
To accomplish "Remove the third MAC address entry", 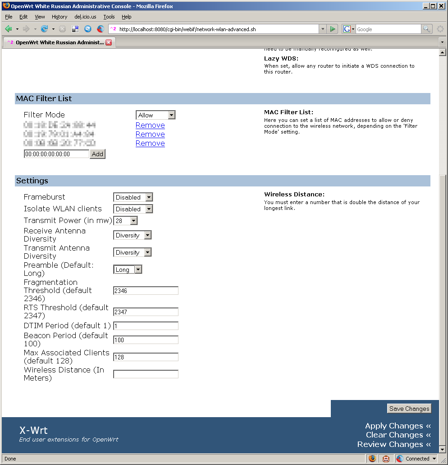I will point(150,143).
